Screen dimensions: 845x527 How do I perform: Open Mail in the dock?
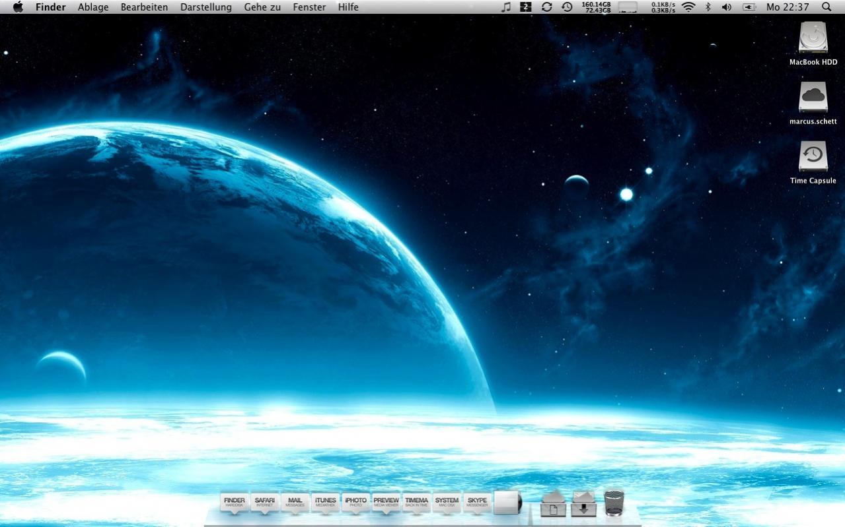tap(295, 503)
